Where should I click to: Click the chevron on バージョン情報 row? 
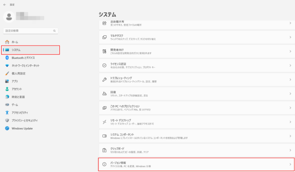[290, 164]
